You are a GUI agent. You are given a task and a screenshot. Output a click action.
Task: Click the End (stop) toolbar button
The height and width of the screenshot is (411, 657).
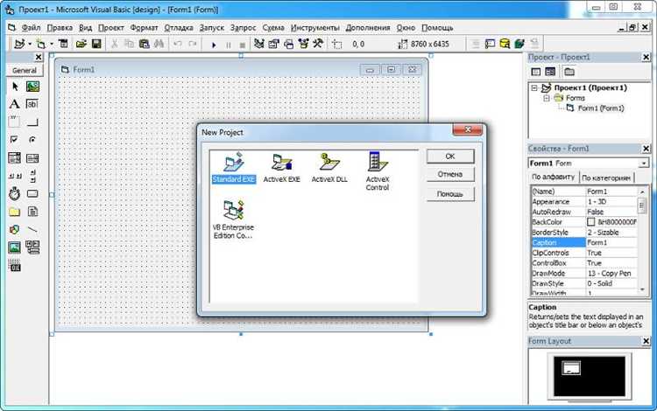coord(242,45)
